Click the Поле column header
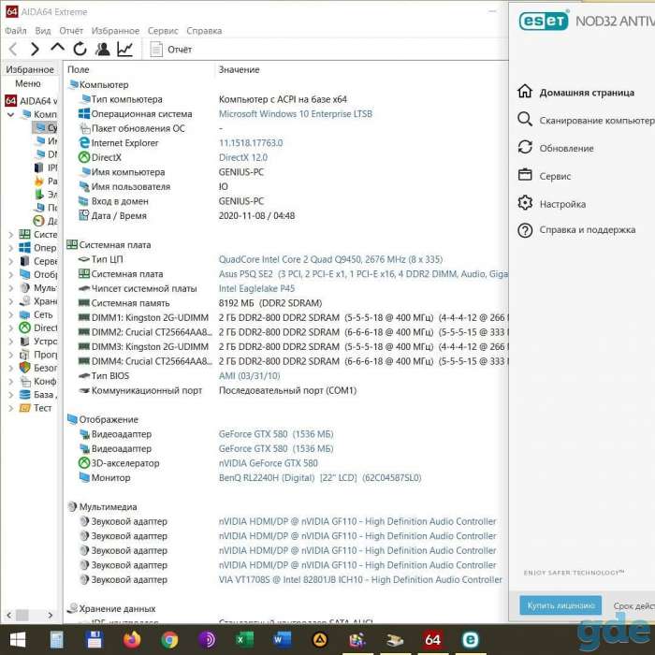 pyautogui.click(x=78, y=69)
